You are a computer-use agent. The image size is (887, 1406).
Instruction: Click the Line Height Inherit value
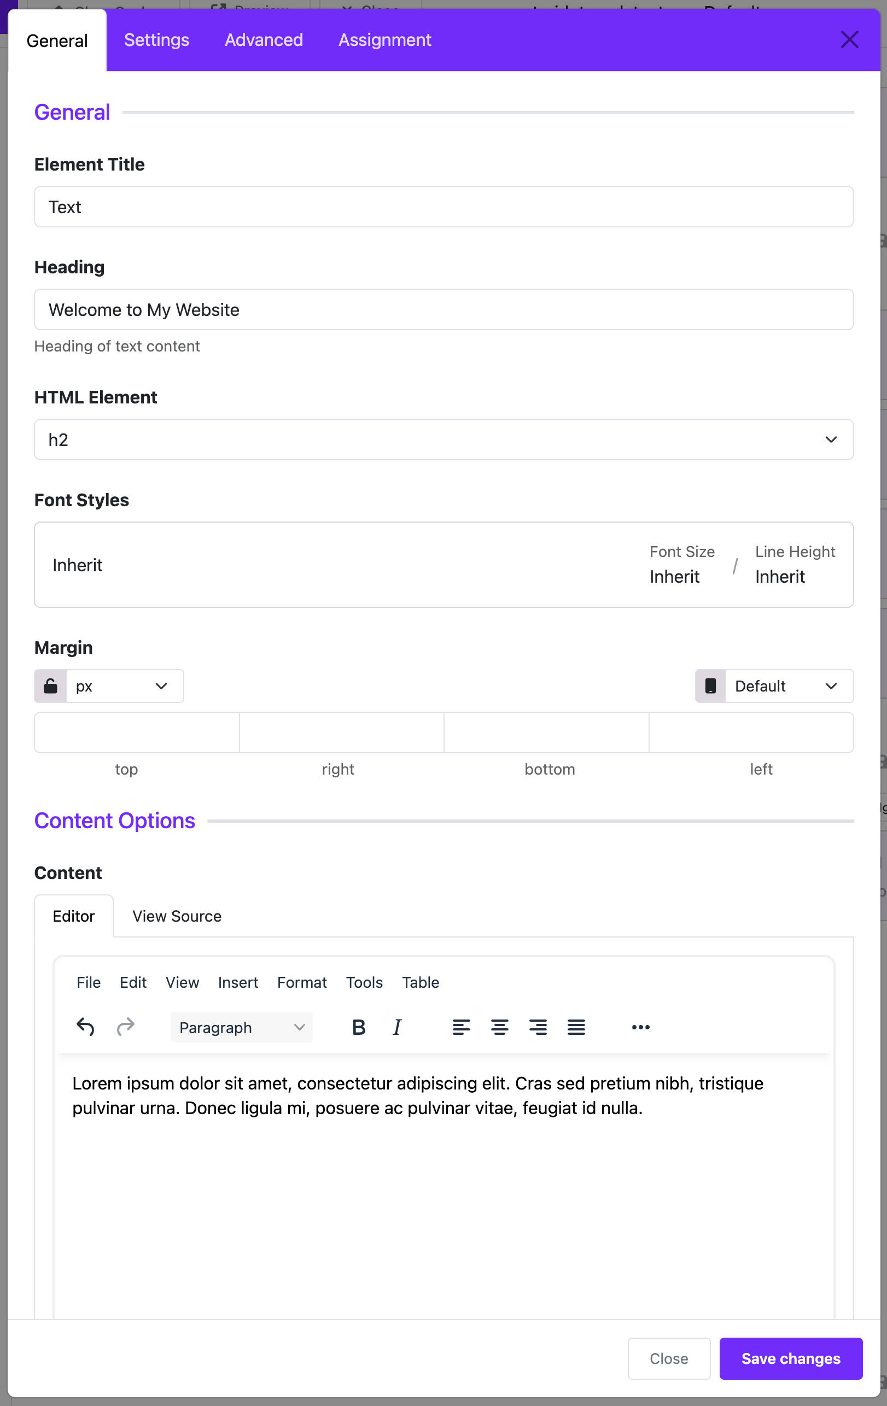pos(780,577)
